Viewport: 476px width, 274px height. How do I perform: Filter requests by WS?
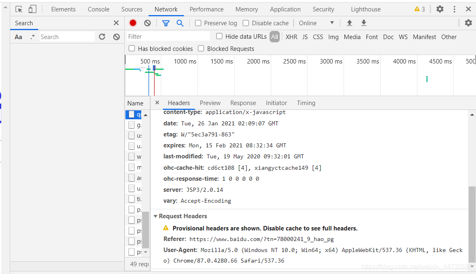[403, 37]
